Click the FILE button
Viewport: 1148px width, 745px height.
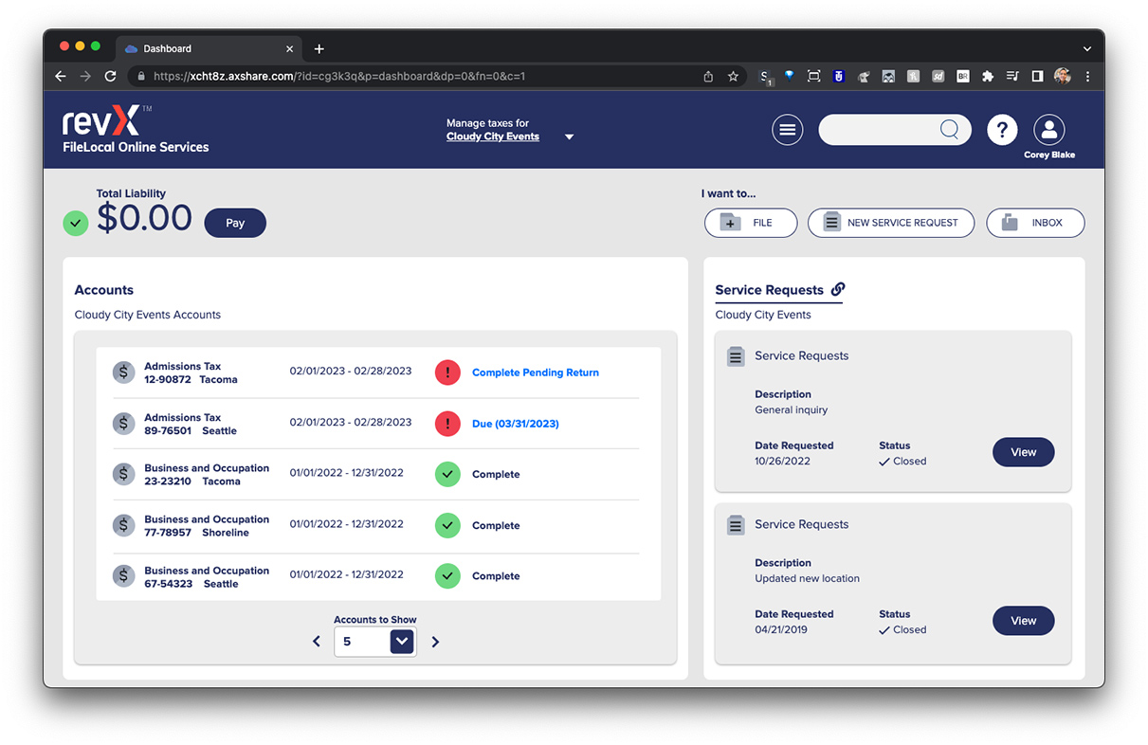click(x=751, y=223)
